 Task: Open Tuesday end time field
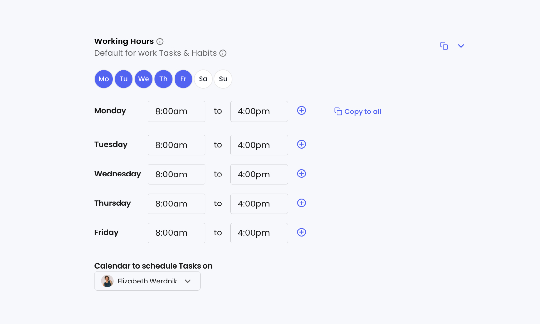pyautogui.click(x=259, y=145)
